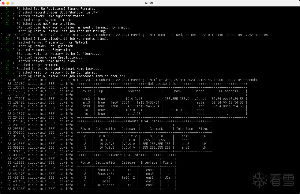300x194 pixels.
Task: Click the 'multicast' destination cell
Action: (106, 185)
